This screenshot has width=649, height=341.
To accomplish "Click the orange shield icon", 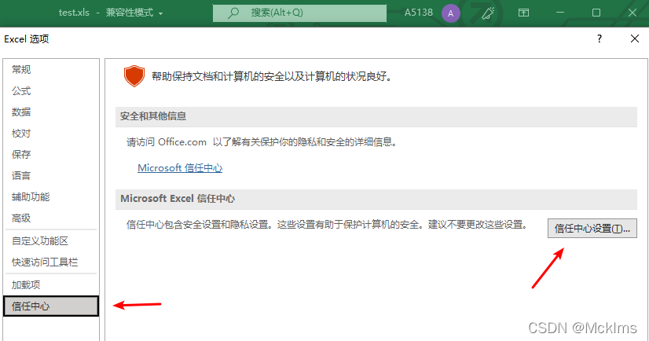I will 134,76.
